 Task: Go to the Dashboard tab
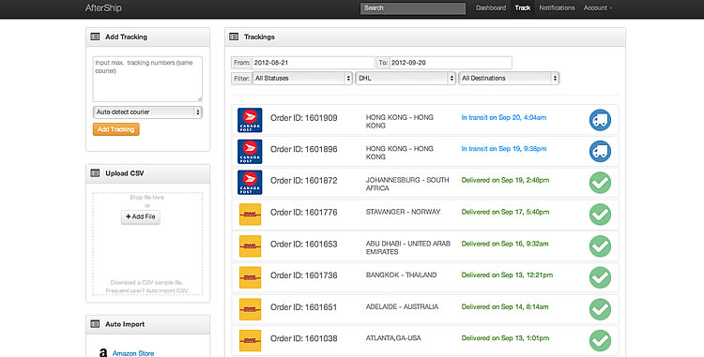(491, 7)
